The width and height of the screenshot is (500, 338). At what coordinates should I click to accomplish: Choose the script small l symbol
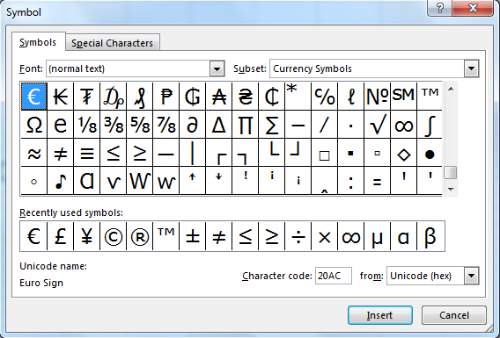pos(351,97)
